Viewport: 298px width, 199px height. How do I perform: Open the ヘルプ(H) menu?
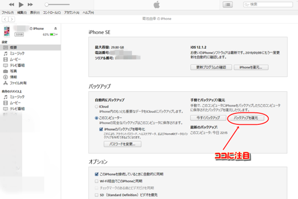(x=88, y=12)
